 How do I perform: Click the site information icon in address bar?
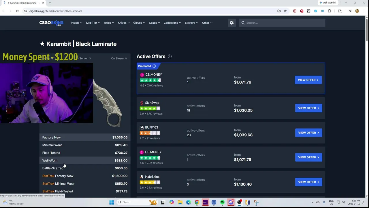point(25,11)
